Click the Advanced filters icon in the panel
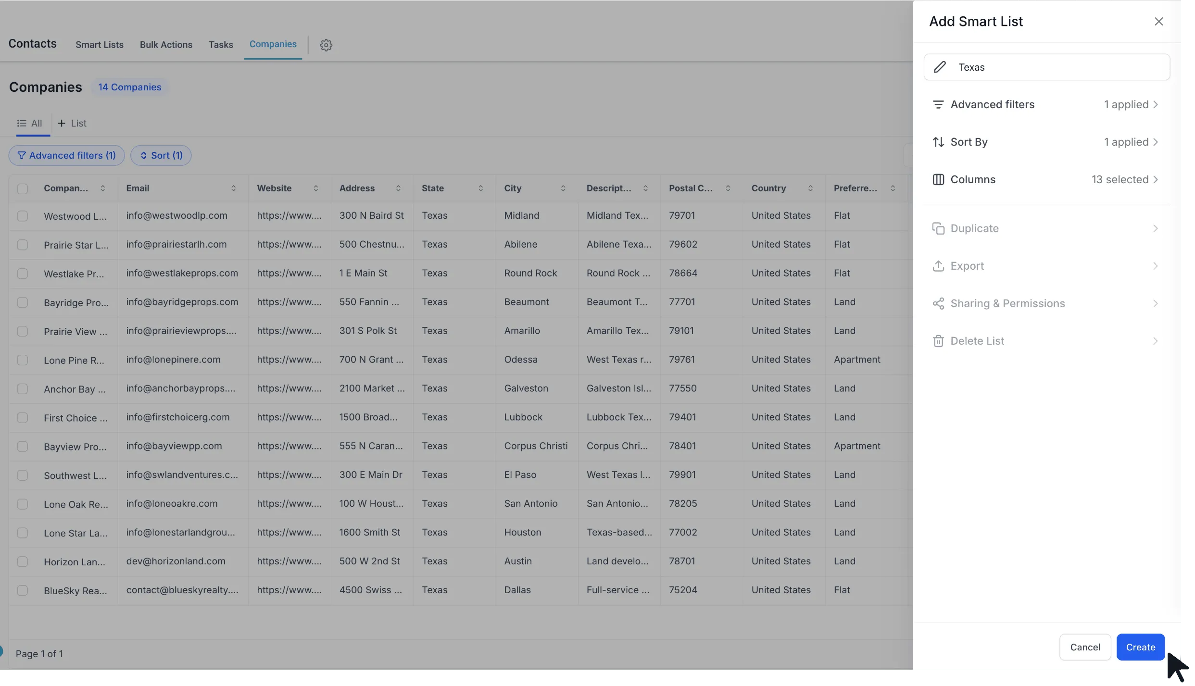 tap(938, 104)
